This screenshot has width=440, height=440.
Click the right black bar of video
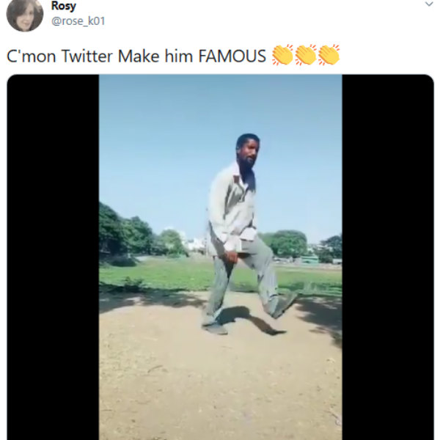pos(387,257)
